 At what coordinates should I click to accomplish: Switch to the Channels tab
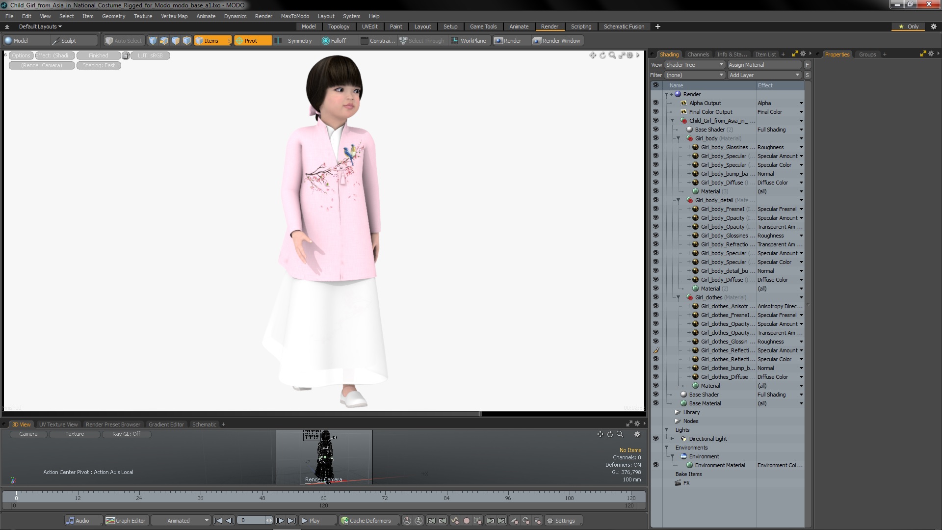pos(698,54)
